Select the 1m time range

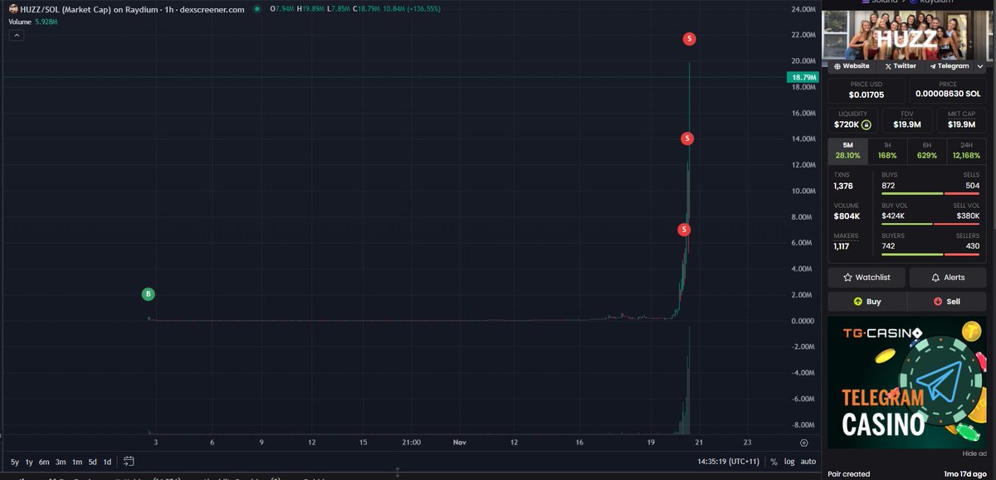click(76, 462)
